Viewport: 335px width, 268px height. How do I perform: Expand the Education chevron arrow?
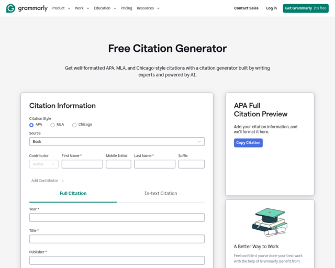click(115, 8)
